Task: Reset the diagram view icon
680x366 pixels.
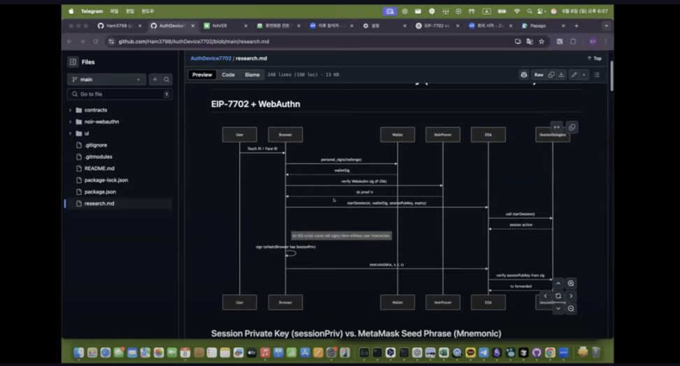Action: [558, 296]
